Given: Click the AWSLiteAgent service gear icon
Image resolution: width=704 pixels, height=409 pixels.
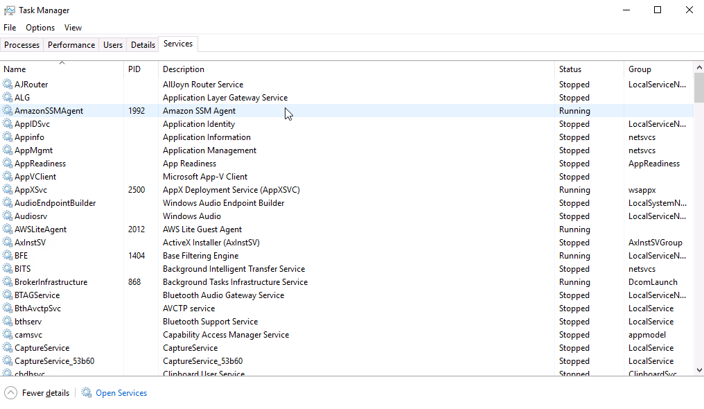Looking at the screenshot, I should [8, 229].
